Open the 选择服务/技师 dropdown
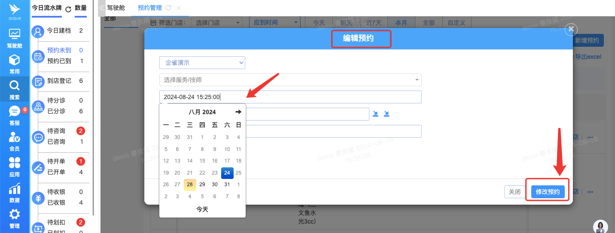The height and width of the screenshot is (233, 615). pyautogui.click(x=290, y=80)
